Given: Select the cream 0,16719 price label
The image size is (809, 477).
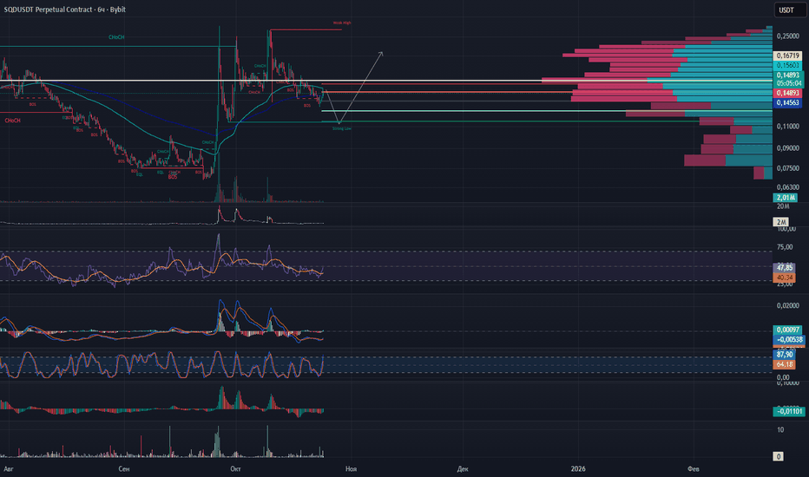Looking at the screenshot, I should point(788,56).
